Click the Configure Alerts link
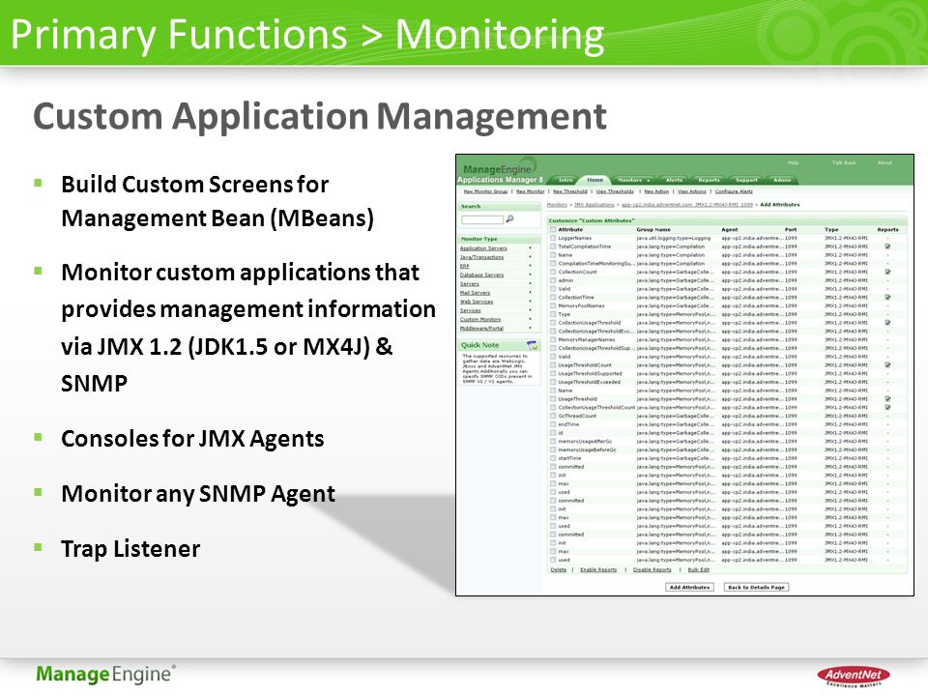The image size is (928, 696). click(x=734, y=191)
